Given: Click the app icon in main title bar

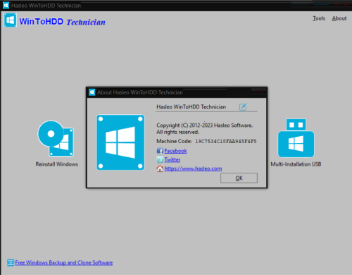Looking at the screenshot, I should click(6, 5).
